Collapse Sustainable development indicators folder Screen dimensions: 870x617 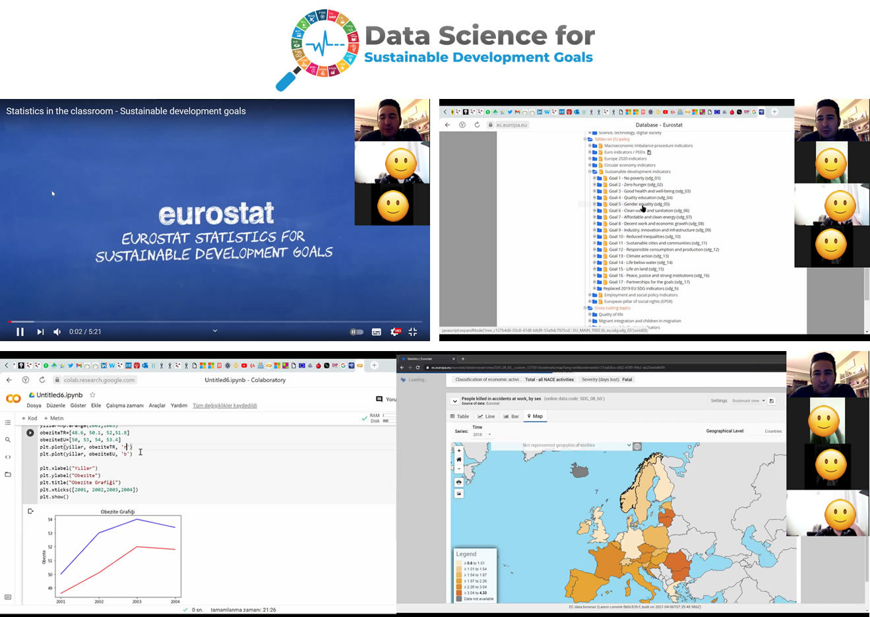(590, 172)
